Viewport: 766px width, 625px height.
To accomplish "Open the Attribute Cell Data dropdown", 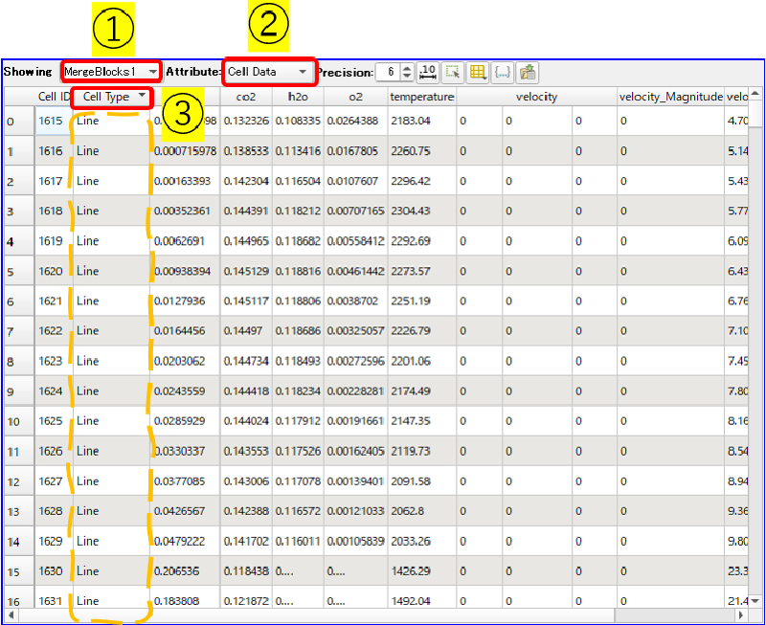I will (267, 72).
